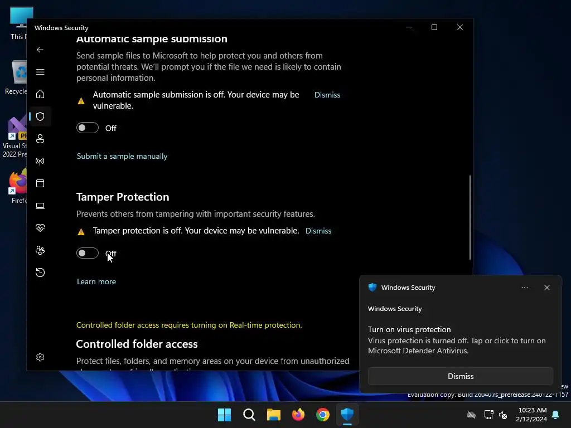Go back using the back arrow
Screen dimensions: 571x428
click(x=40, y=50)
